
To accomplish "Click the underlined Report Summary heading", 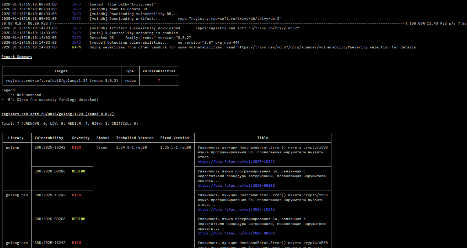I will click(17, 57).
